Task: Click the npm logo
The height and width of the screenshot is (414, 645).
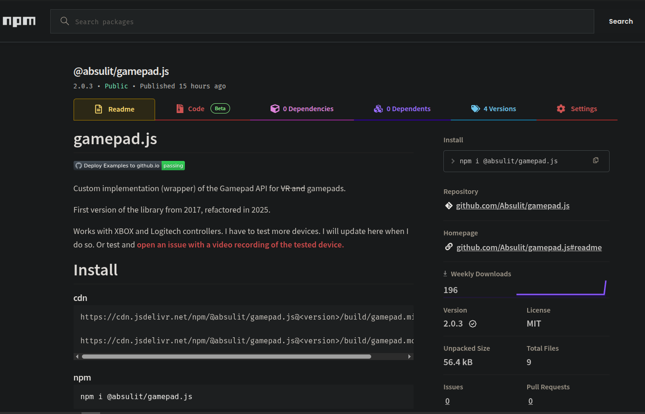Action: pyautogui.click(x=19, y=21)
